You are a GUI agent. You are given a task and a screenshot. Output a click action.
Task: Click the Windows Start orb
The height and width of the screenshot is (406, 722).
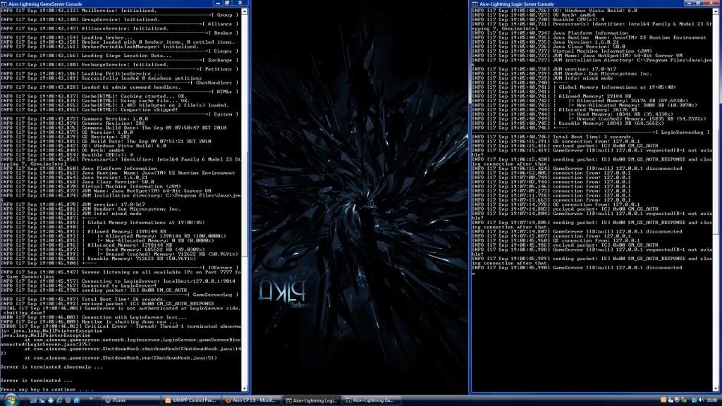click(x=11, y=400)
